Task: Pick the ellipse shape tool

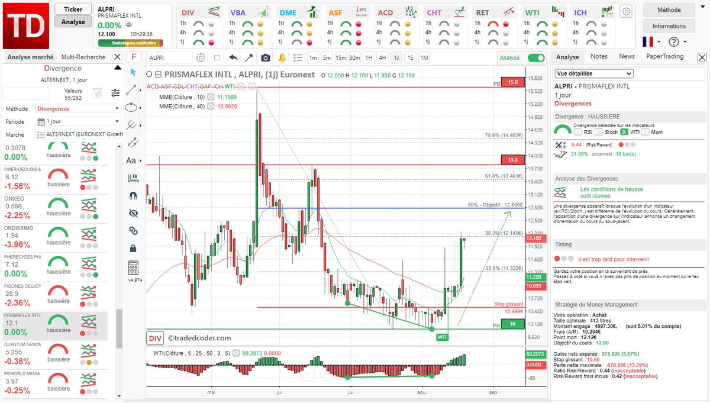Action: (x=132, y=108)
